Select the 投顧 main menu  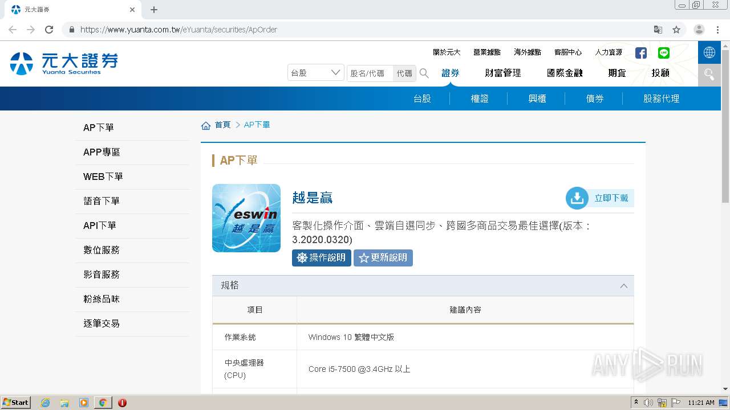660,73
